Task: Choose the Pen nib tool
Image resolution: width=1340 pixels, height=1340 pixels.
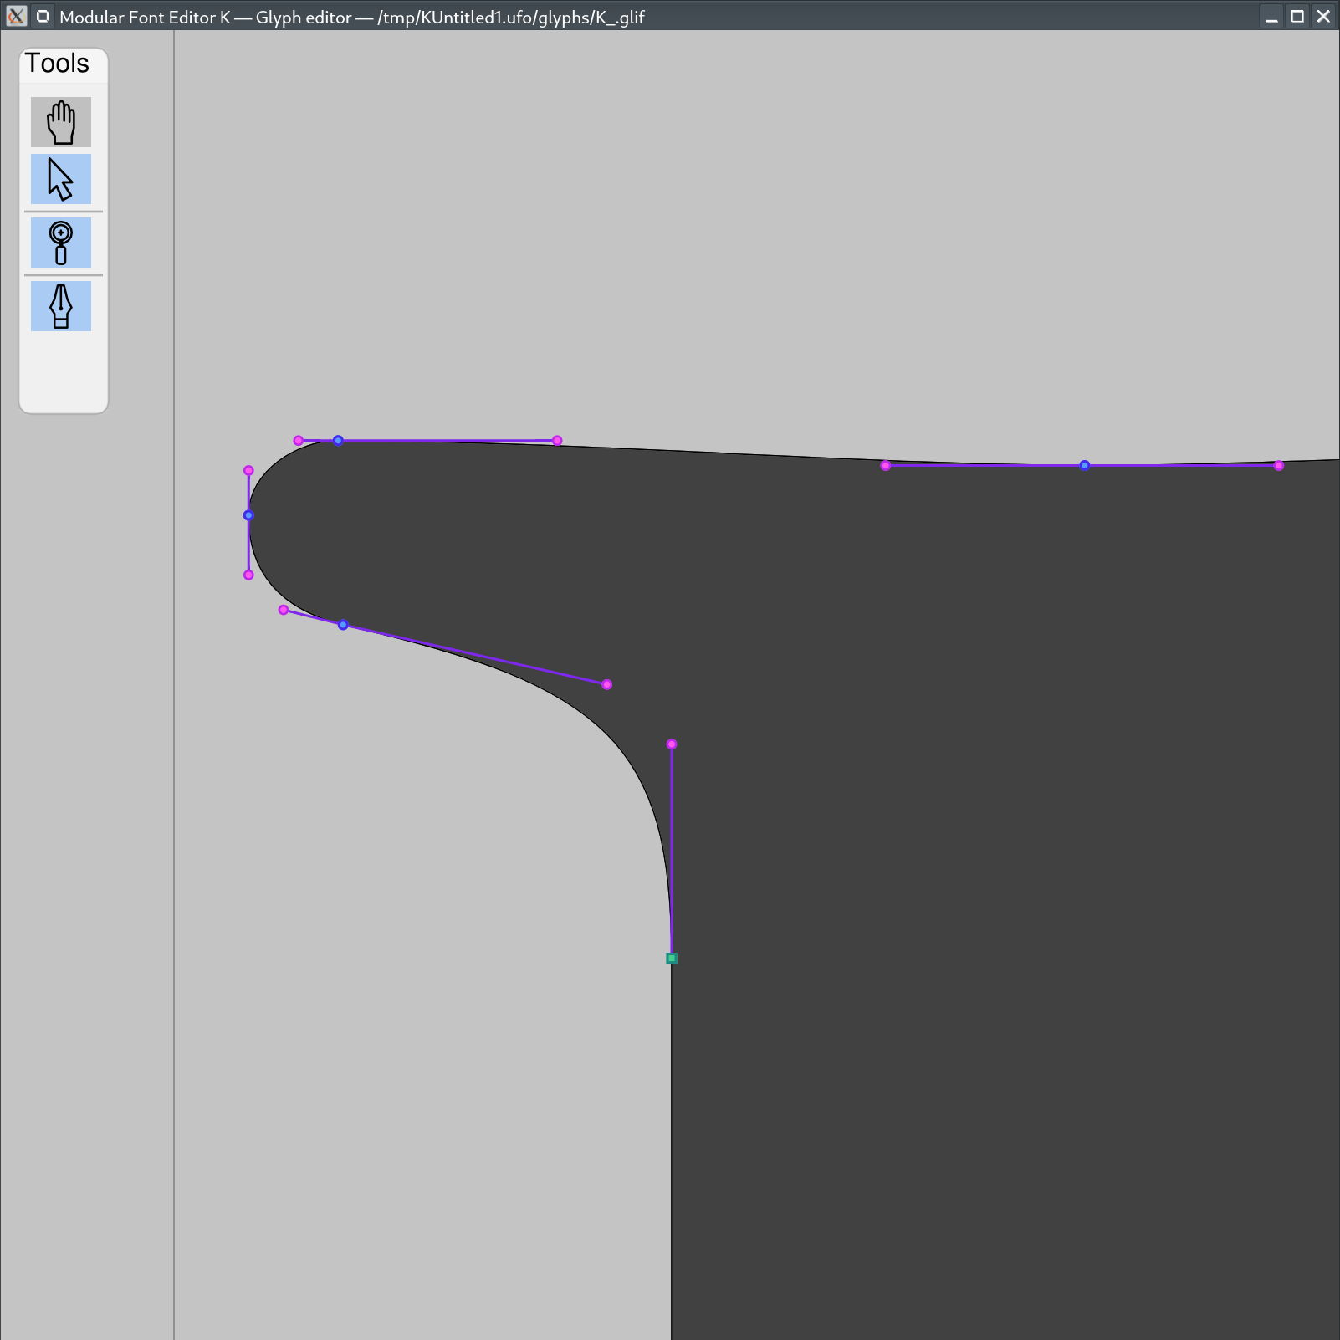Action: [61, 306]
